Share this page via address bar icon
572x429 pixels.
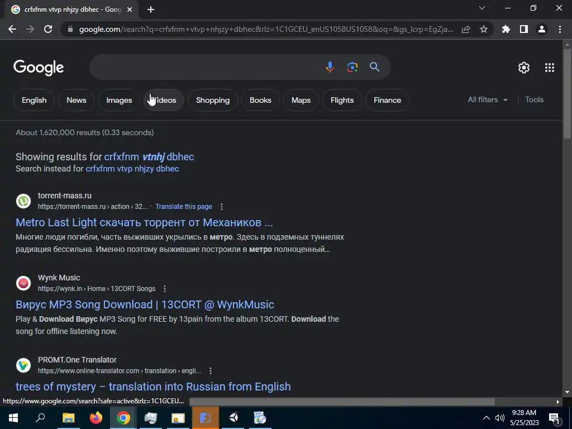[466, 30]
